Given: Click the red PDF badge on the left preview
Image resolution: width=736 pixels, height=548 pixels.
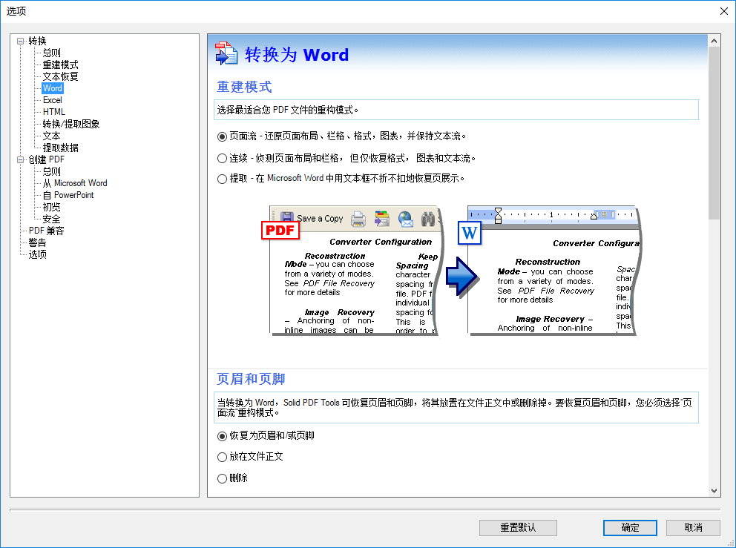Looking at the screenshot, I should 280,231.
